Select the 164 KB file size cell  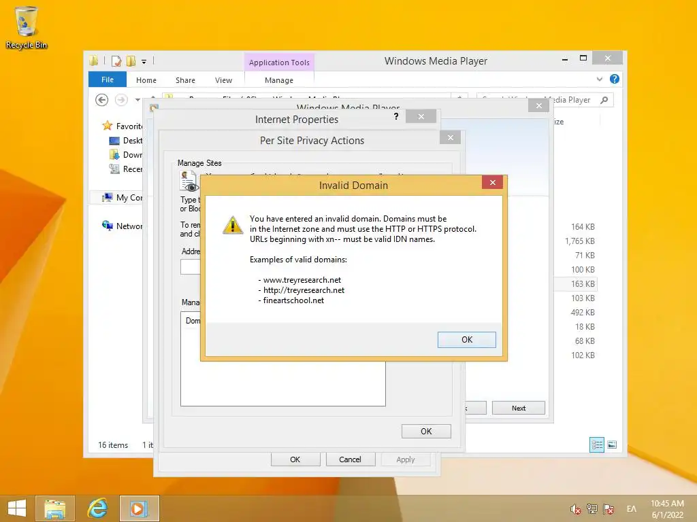click(x=583, y=227)
